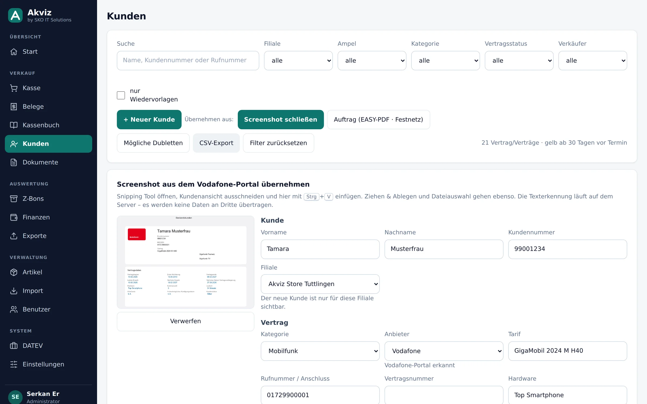
Task: Go to Start in the sidebar
Action: (x=49, y=51)
